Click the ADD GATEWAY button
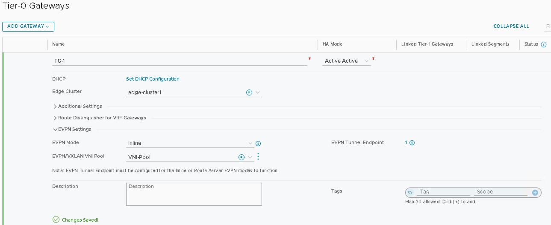The width and height of the screenshot is (551, 225). pyautogui.click(x=28, y=26)
